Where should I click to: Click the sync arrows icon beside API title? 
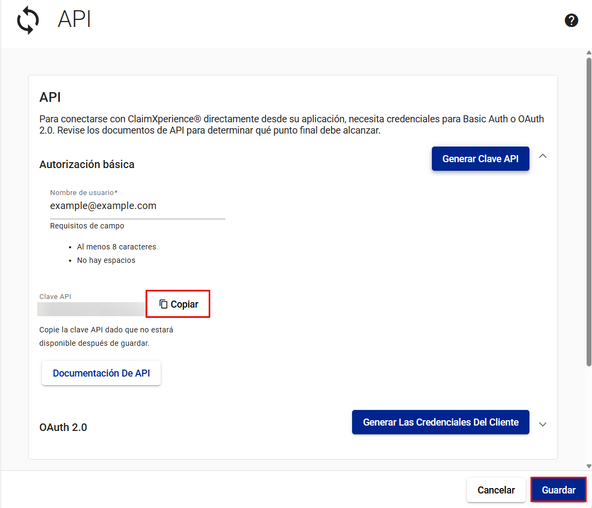[28, 22]
